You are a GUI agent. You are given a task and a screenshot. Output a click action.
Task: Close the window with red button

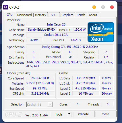click(112, 7)
